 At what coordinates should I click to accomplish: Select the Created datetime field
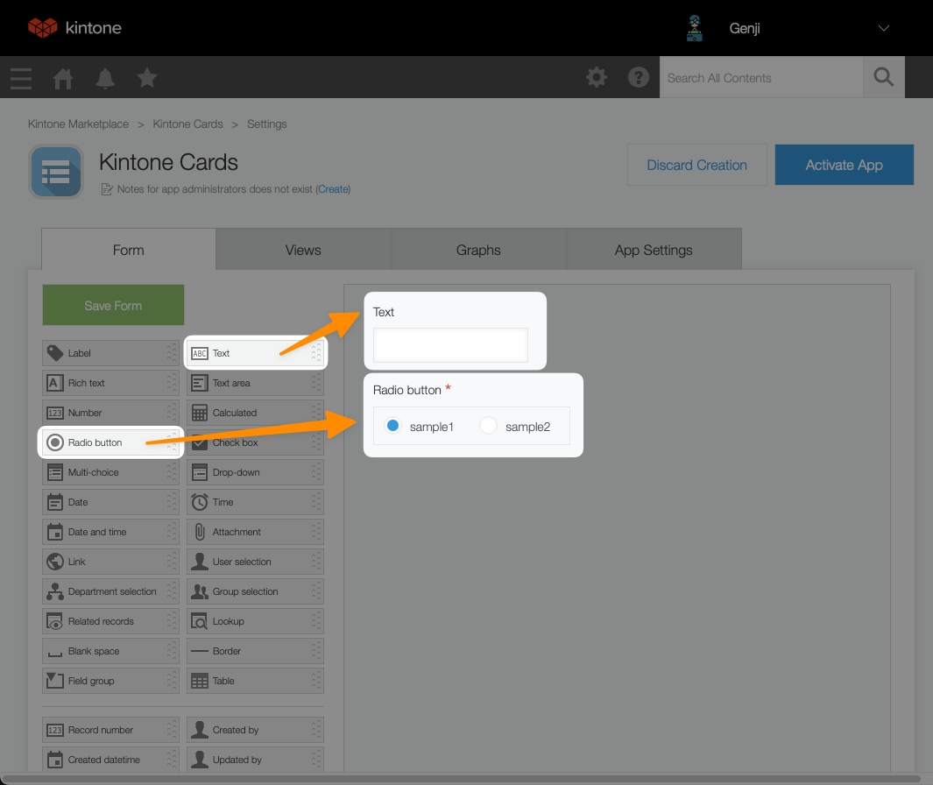click(110, 760)
